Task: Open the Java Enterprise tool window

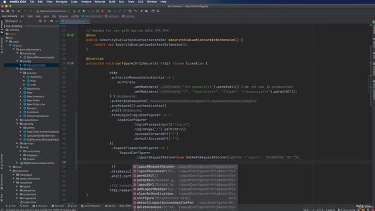Action: [91, 206]
